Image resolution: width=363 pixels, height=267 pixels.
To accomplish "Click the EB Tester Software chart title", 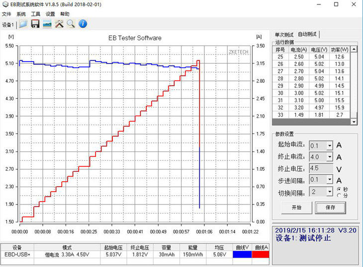I will click(135, 38).
